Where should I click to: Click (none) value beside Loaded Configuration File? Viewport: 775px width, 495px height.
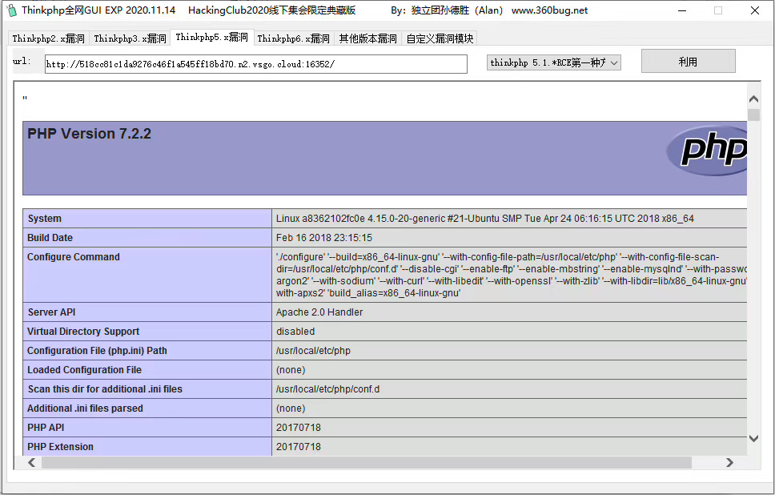click(x=291, y=370)
